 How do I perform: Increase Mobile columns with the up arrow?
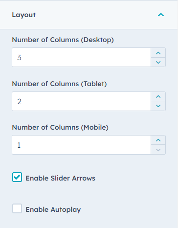tap(158, 140)
